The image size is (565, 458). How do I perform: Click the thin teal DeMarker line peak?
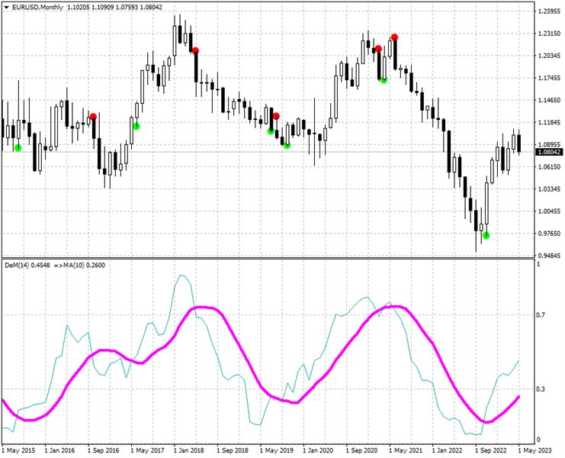[x=181, y=276]
